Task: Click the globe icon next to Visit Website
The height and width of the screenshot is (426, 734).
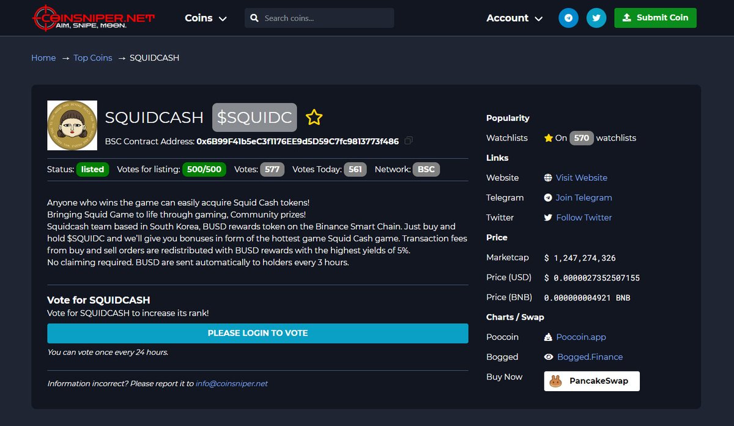Action: pos(548,178)
